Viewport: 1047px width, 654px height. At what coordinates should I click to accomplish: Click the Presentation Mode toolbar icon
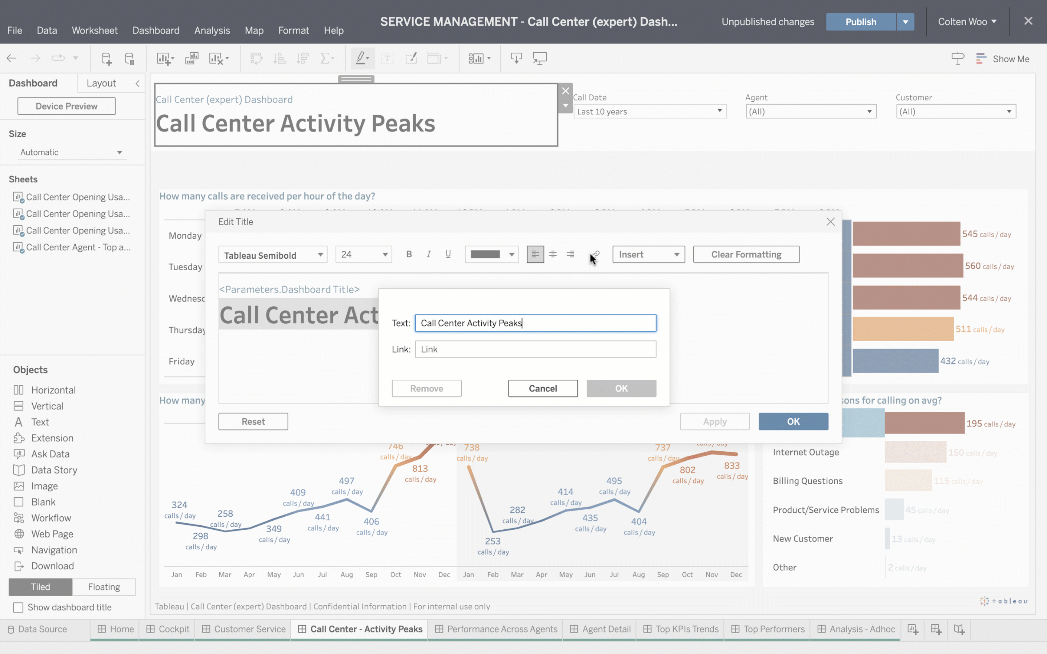(539, 58)
